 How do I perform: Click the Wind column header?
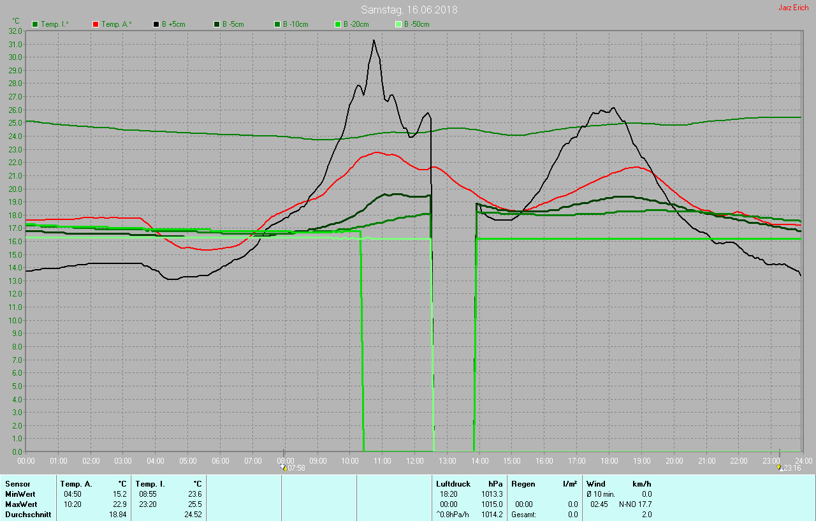click(596, 484)
